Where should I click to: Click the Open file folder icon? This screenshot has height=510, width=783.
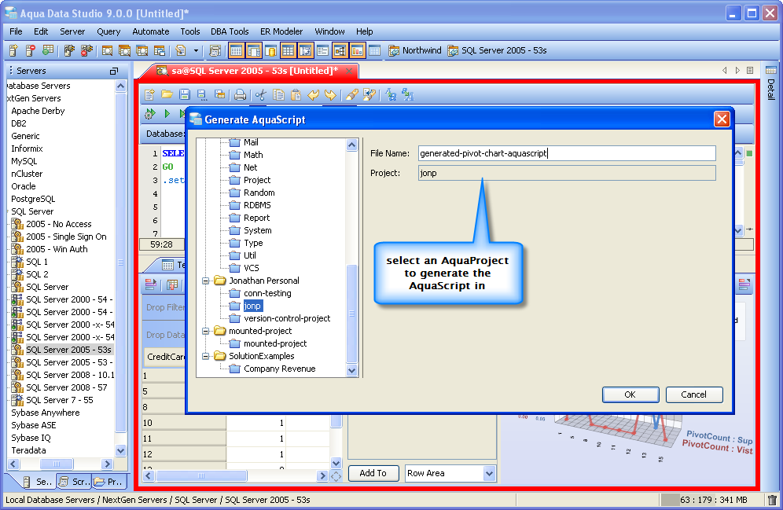(x=167, y=94)
